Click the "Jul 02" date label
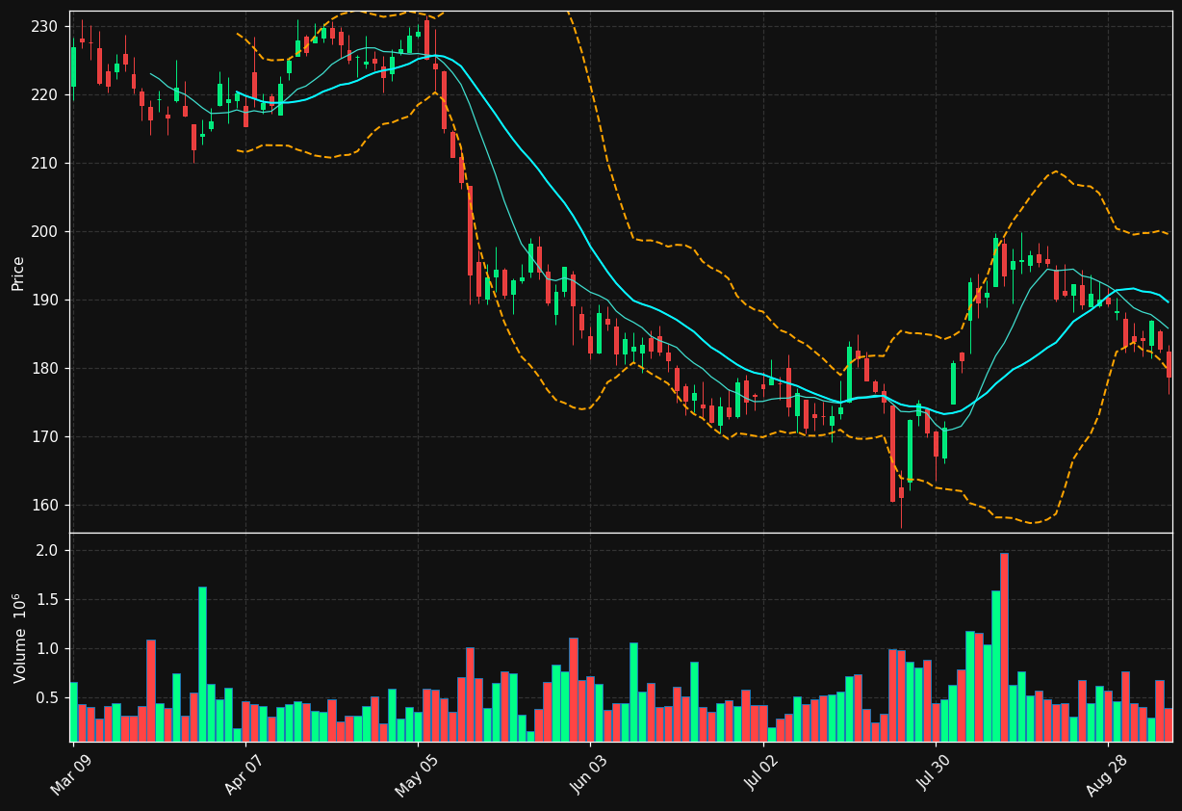This screenshot has height=811, width=1182. click(x=762, y=772)
